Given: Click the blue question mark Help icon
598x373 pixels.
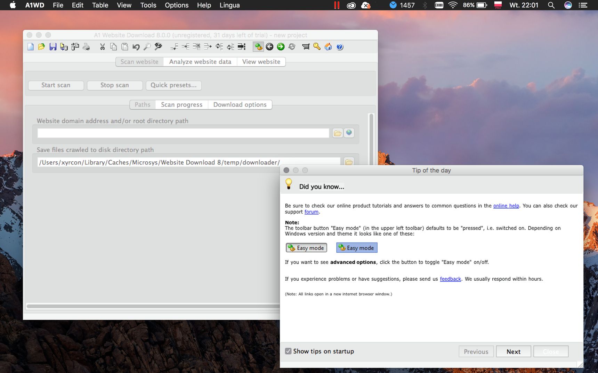Looking at the screenshot, I should tap(340, 47).
